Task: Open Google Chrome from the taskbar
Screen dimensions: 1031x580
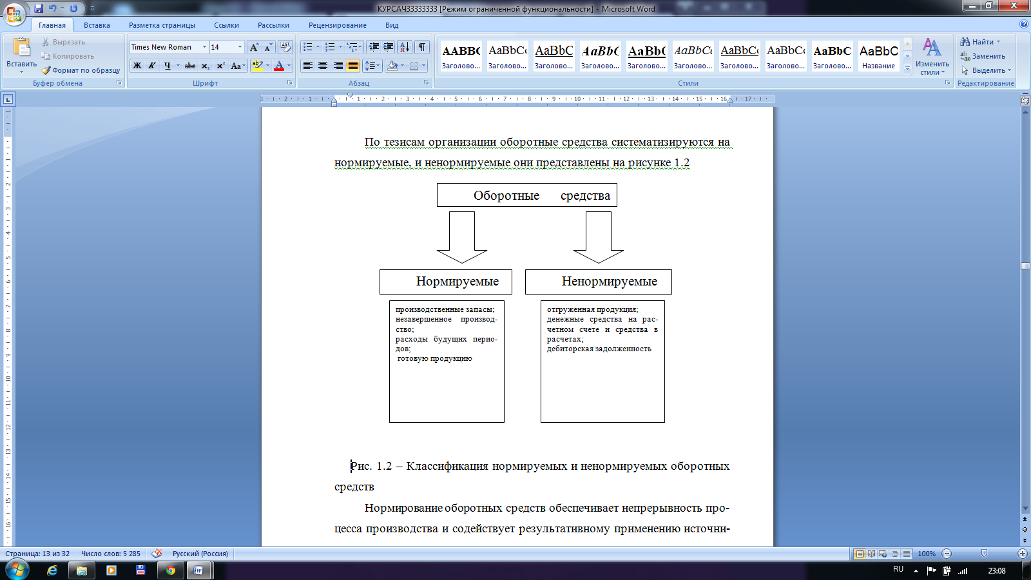Action: point(171,570)
